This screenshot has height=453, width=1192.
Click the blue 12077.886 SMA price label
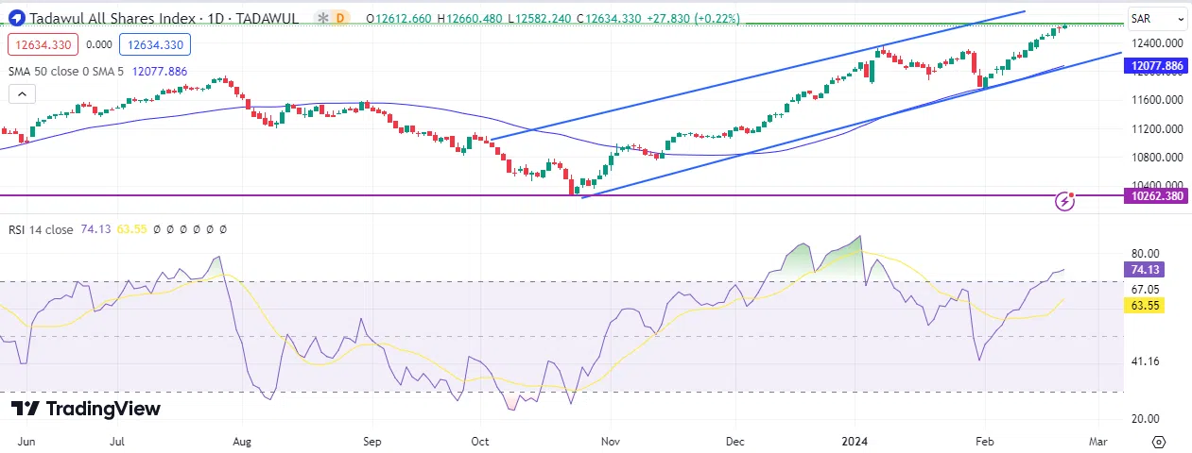point(1155,66)
